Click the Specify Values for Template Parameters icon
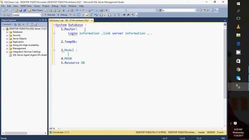This screenshot has height=140, width=249. 133,15
